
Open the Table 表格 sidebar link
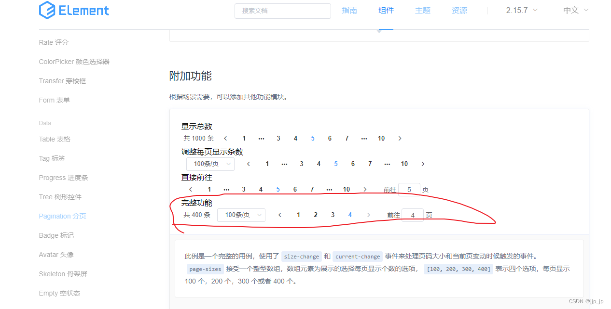(x=55, y=139)
